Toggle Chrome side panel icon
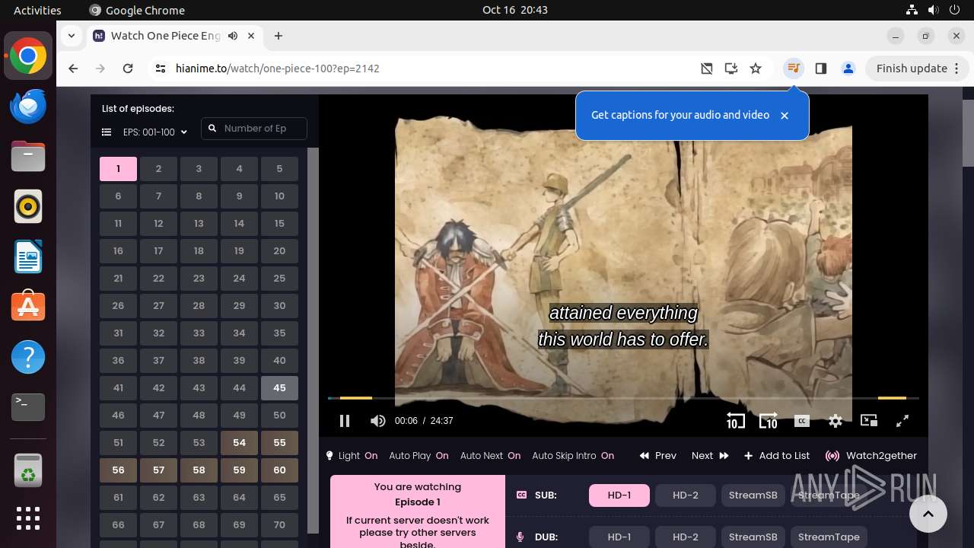 pyautogui.click(x=820, y=68)
